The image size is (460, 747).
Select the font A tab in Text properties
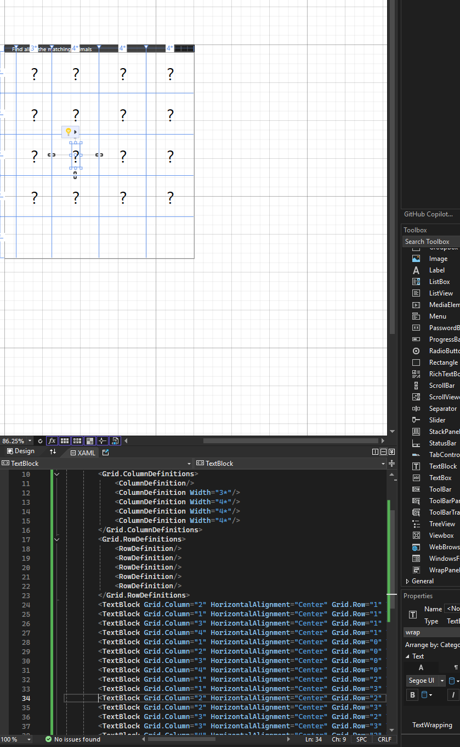click(421, 668)
